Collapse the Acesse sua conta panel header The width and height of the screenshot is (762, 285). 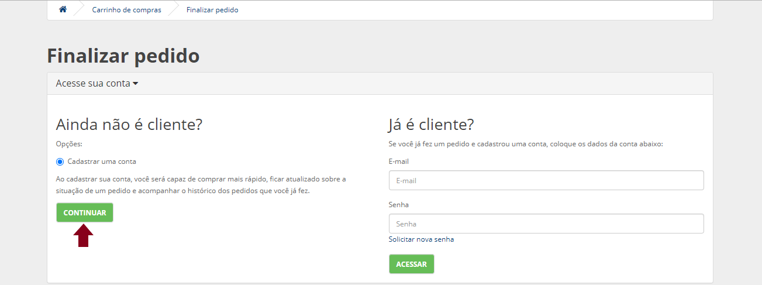point(93,83)
